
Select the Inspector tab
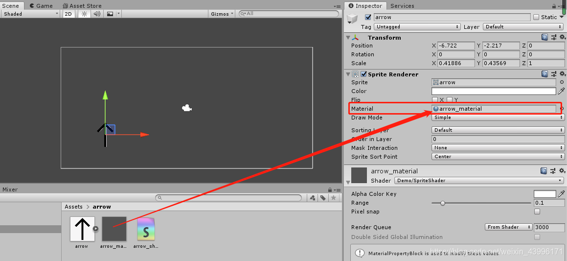[365, 6]
